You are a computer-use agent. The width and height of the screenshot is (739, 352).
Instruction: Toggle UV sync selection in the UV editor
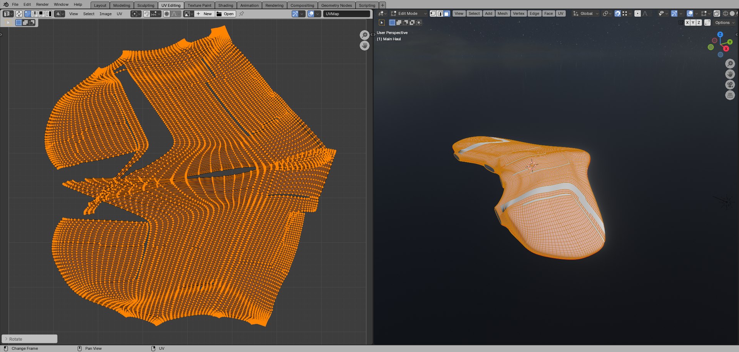coord(19,14)
